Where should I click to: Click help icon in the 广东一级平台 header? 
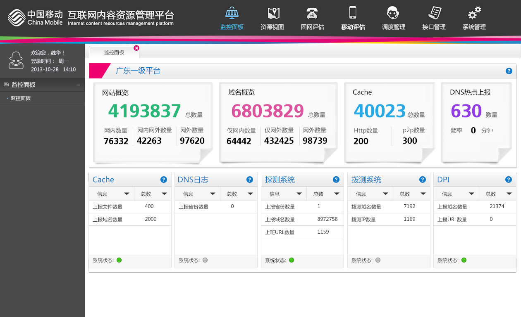tap(509, 71)
